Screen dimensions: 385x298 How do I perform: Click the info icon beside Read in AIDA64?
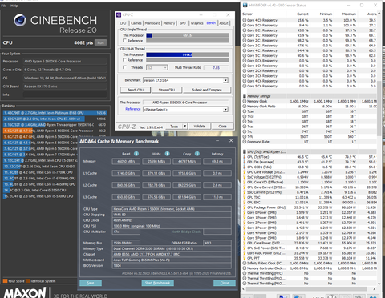point(136,154)
